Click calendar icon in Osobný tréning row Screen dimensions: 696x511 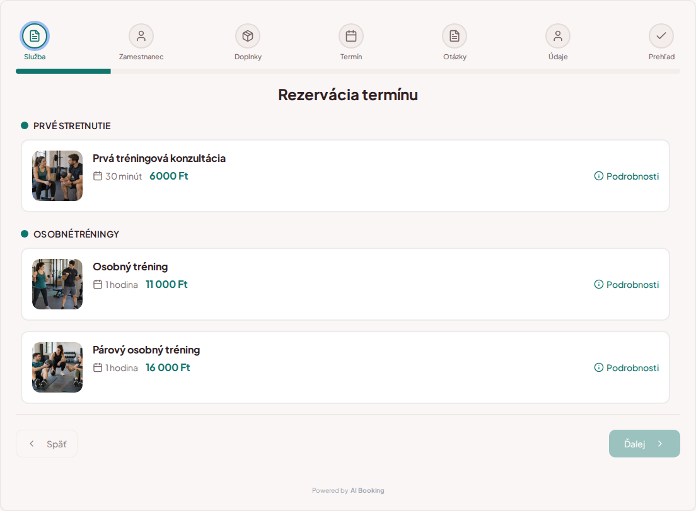pyautogui.click(x=98, y=284)
